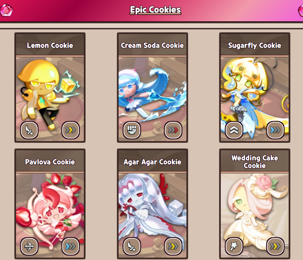Screen dimensions: 303x260
Task: Select the Sugarfly Cookie character portrait
Action: pos(255,99)
